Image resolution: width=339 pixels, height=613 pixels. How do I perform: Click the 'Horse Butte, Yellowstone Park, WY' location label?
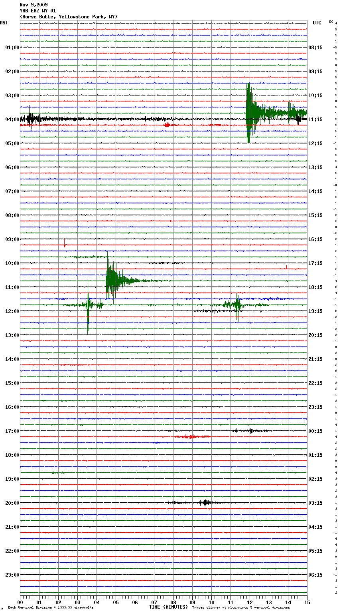[x=69, y=17]
